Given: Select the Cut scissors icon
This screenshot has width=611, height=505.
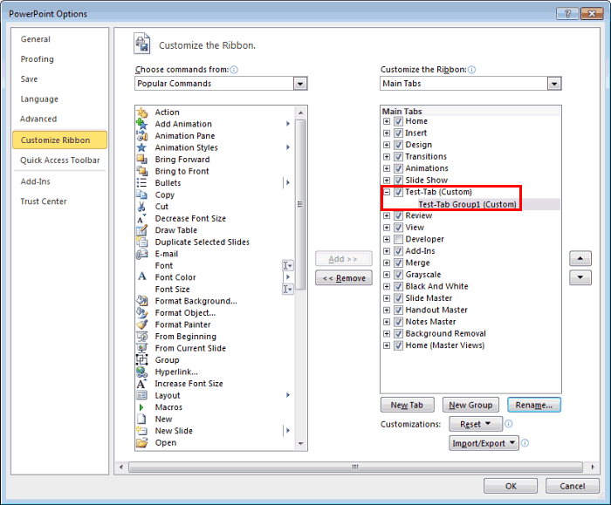Looking at the screenshot, I should (142, 207).
